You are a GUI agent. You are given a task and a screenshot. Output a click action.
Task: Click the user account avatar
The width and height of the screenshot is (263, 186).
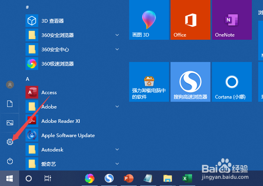(x=10, y=85)
